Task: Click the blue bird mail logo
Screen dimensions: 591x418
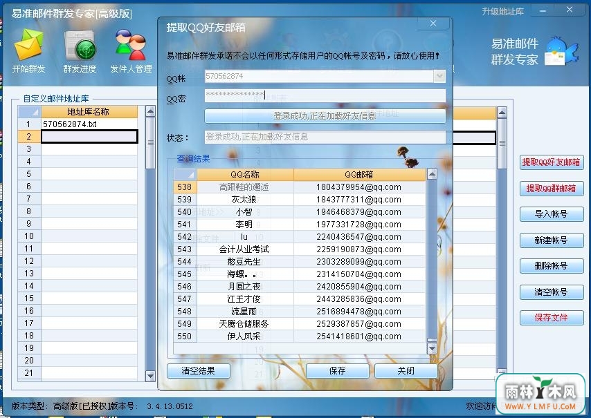Action: point(562,51)
